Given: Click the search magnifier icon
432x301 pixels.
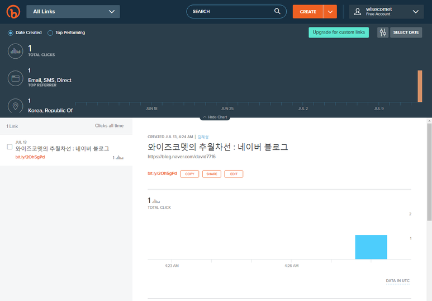Looking at the screenshot, I should [277, 11].
